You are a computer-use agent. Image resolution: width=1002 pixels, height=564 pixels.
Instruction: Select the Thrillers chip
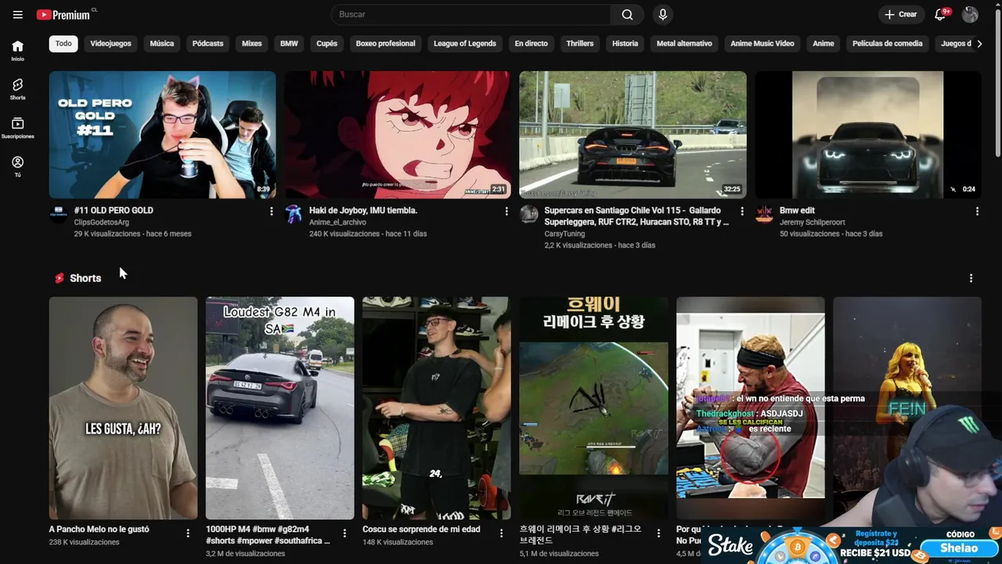[580, 44]
